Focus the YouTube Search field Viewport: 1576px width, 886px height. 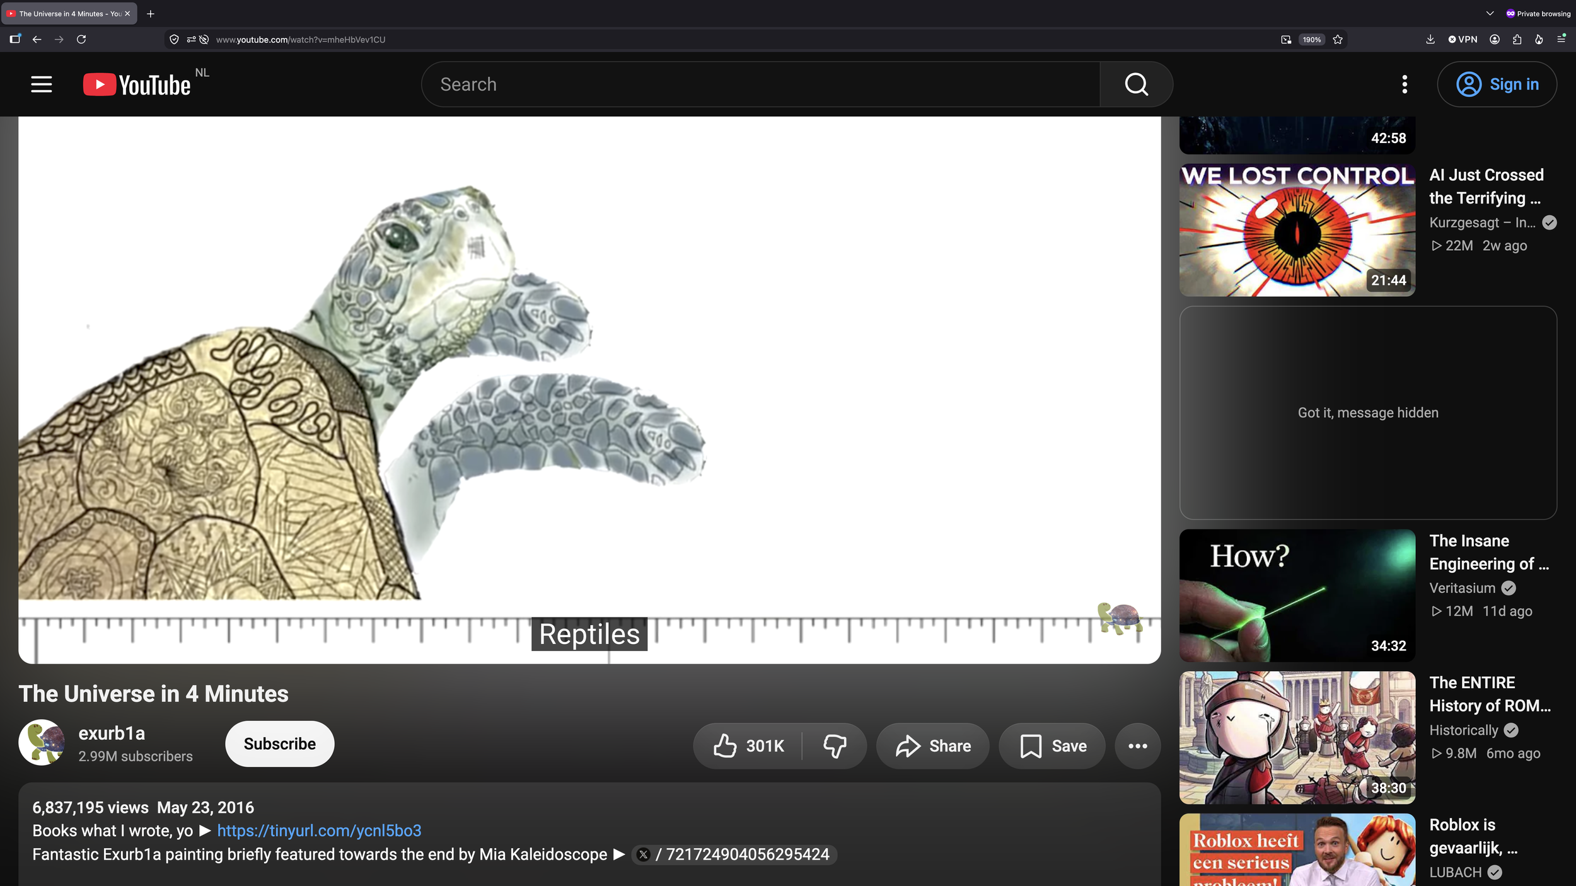coord(761,84)
